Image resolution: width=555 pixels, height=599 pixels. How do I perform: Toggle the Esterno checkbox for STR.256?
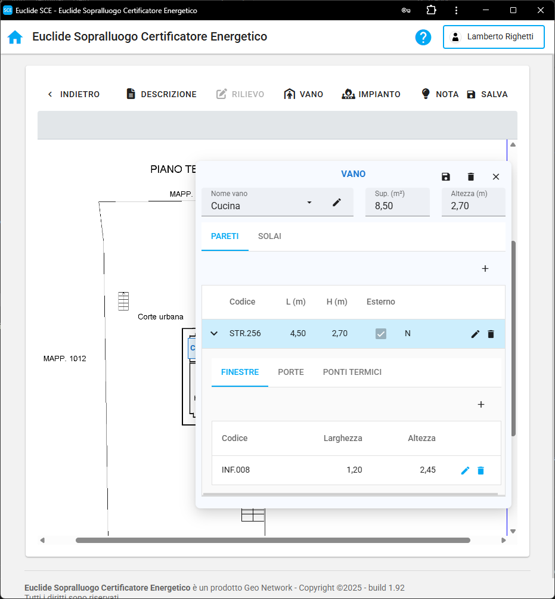(x=381, y=334)
